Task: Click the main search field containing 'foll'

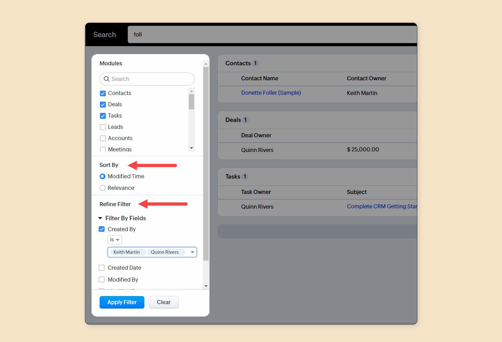Action: click(x=272, y=34)
